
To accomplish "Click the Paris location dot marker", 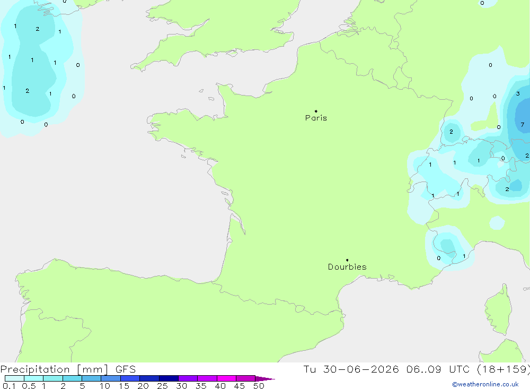I will coord(316,111).
